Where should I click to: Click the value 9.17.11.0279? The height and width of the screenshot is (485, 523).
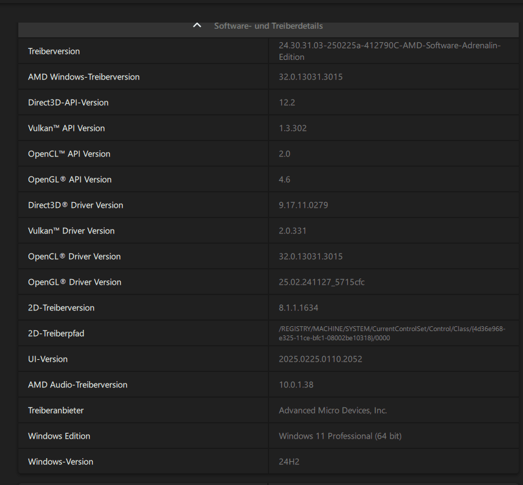tap(303, 205)
